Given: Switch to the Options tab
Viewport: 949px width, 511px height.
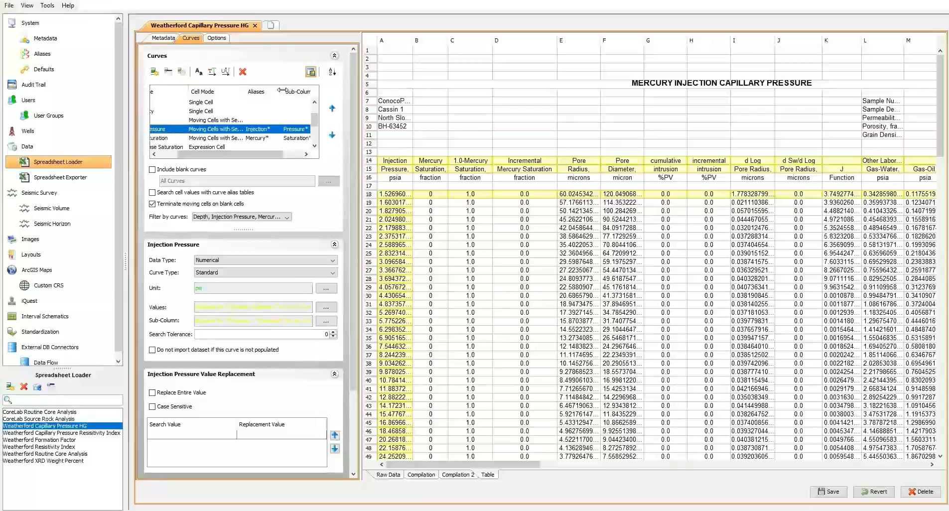Looking at the screenshot, I should pos(217,38).
